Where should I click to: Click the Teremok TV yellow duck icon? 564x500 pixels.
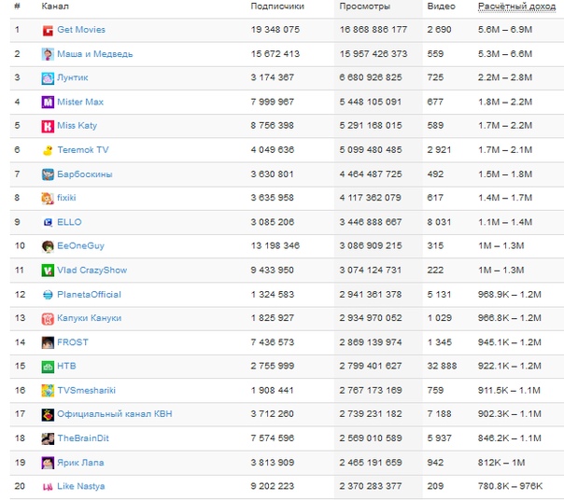point(48,150)
